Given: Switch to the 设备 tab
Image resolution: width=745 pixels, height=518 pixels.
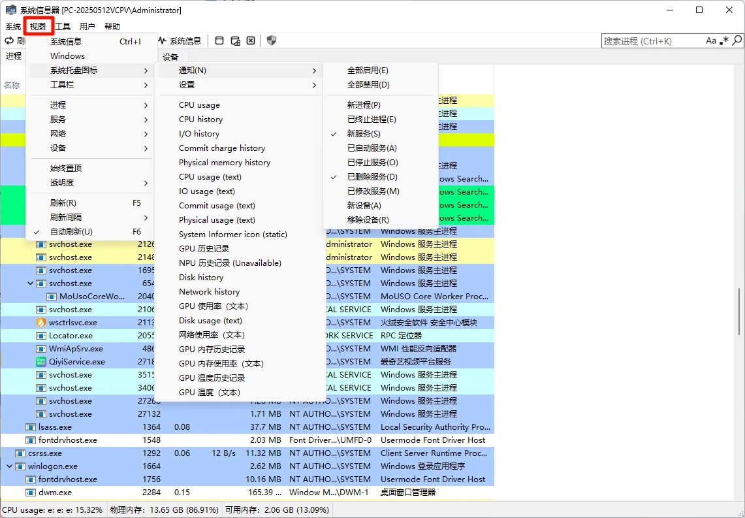Looking at the screenshot, I should (170, 57).
